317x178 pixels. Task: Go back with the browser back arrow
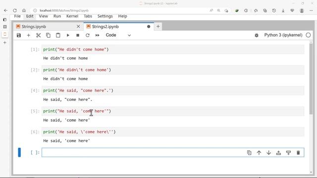click(5, 10)
